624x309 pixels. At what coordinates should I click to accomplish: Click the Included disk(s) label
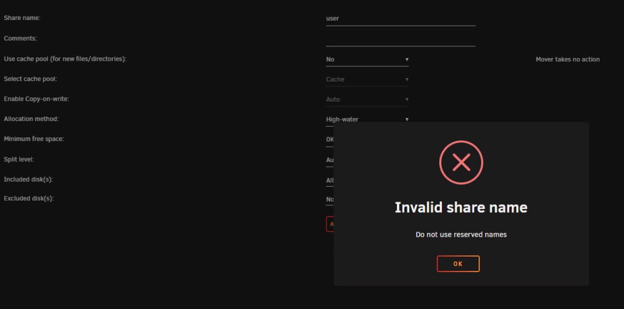pos(29,179)
